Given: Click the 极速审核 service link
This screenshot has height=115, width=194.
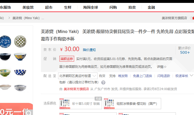Looking at the screenshot, I should pyautogui.click(x=182, y=76).
